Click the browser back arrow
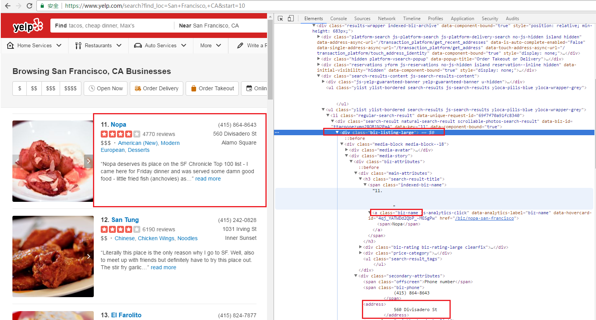 click(x=8, y=6)
